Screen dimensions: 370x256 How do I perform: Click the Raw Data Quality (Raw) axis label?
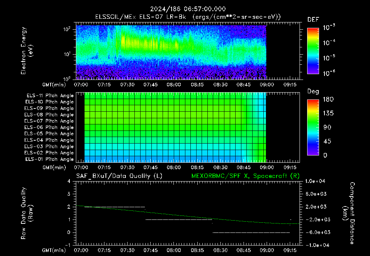pos(27,213)
